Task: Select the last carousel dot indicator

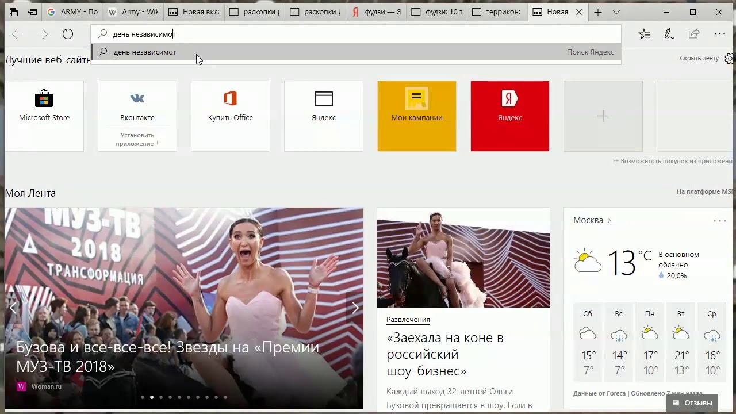Action: tap(225, 397)
